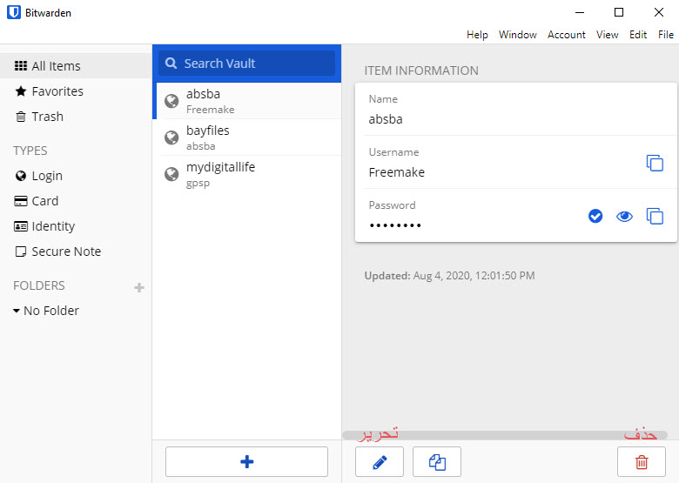The image size is (679, 483).
Task: Click globe icon of absba entry
Action: (x=171, y=101)
